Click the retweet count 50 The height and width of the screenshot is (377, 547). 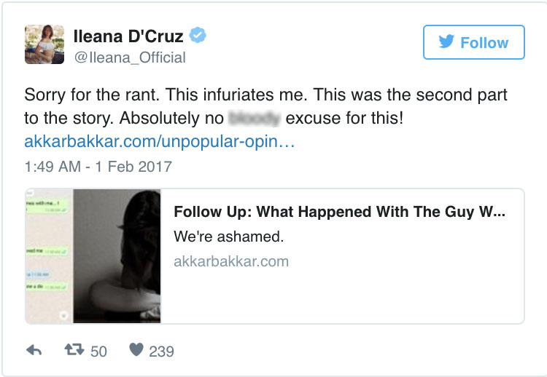click(98, 352)
